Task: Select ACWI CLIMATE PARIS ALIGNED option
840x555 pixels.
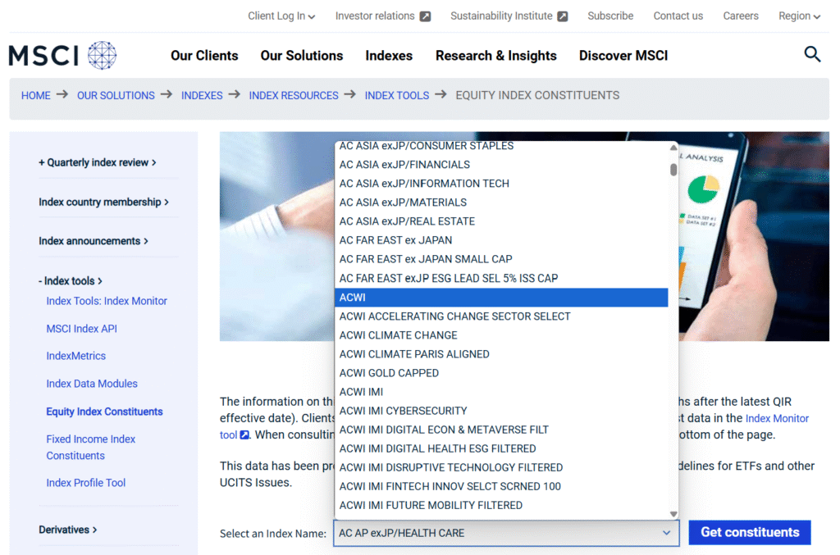Action: tap(501, 354)
